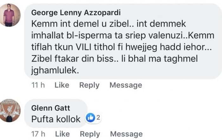Open the 11 h comment timestamp
This screenshot has height=140, width=222.
click(38, 85)
